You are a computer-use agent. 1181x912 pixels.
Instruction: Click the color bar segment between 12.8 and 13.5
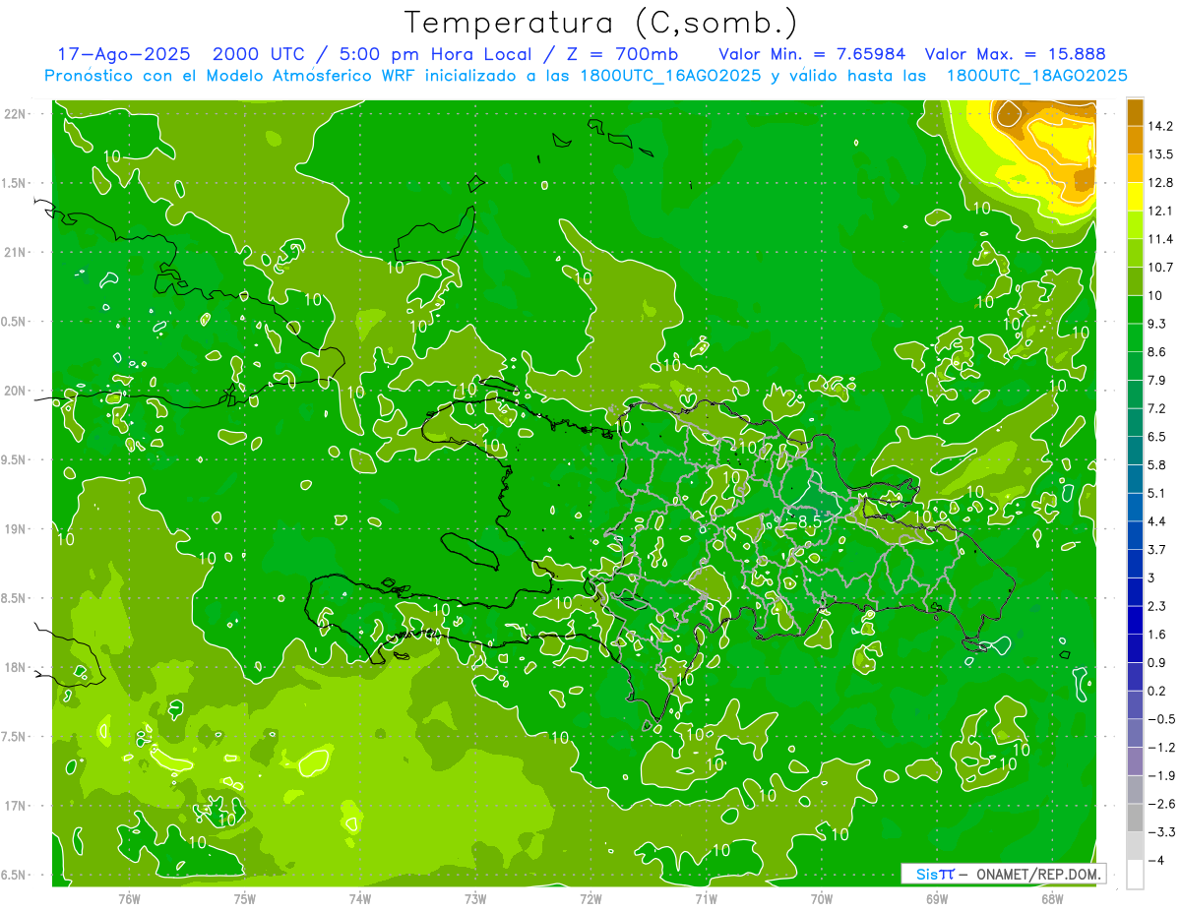click(x=1135, y=168)
